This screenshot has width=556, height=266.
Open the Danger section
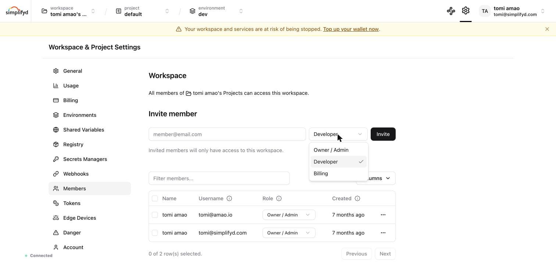90,233
